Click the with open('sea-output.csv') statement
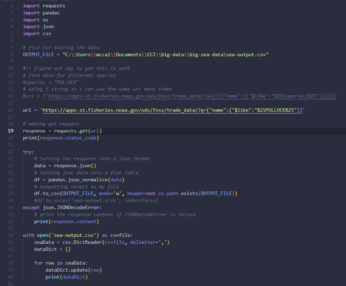Image resolution: width=346 pixels, height=286 pixels. click(x=77, y=235)
